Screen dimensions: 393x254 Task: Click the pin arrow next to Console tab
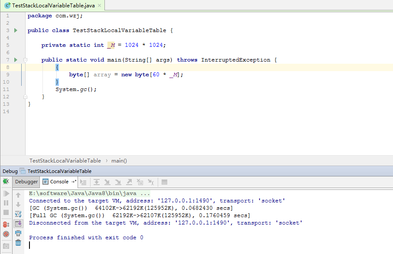[74, 181]
